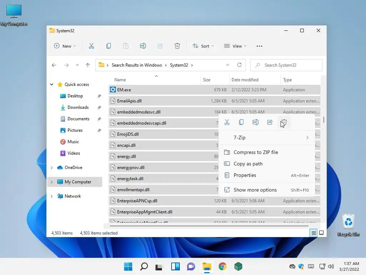
Task: Open the Recycle Bin desktop icon
Action: (348, 225)
